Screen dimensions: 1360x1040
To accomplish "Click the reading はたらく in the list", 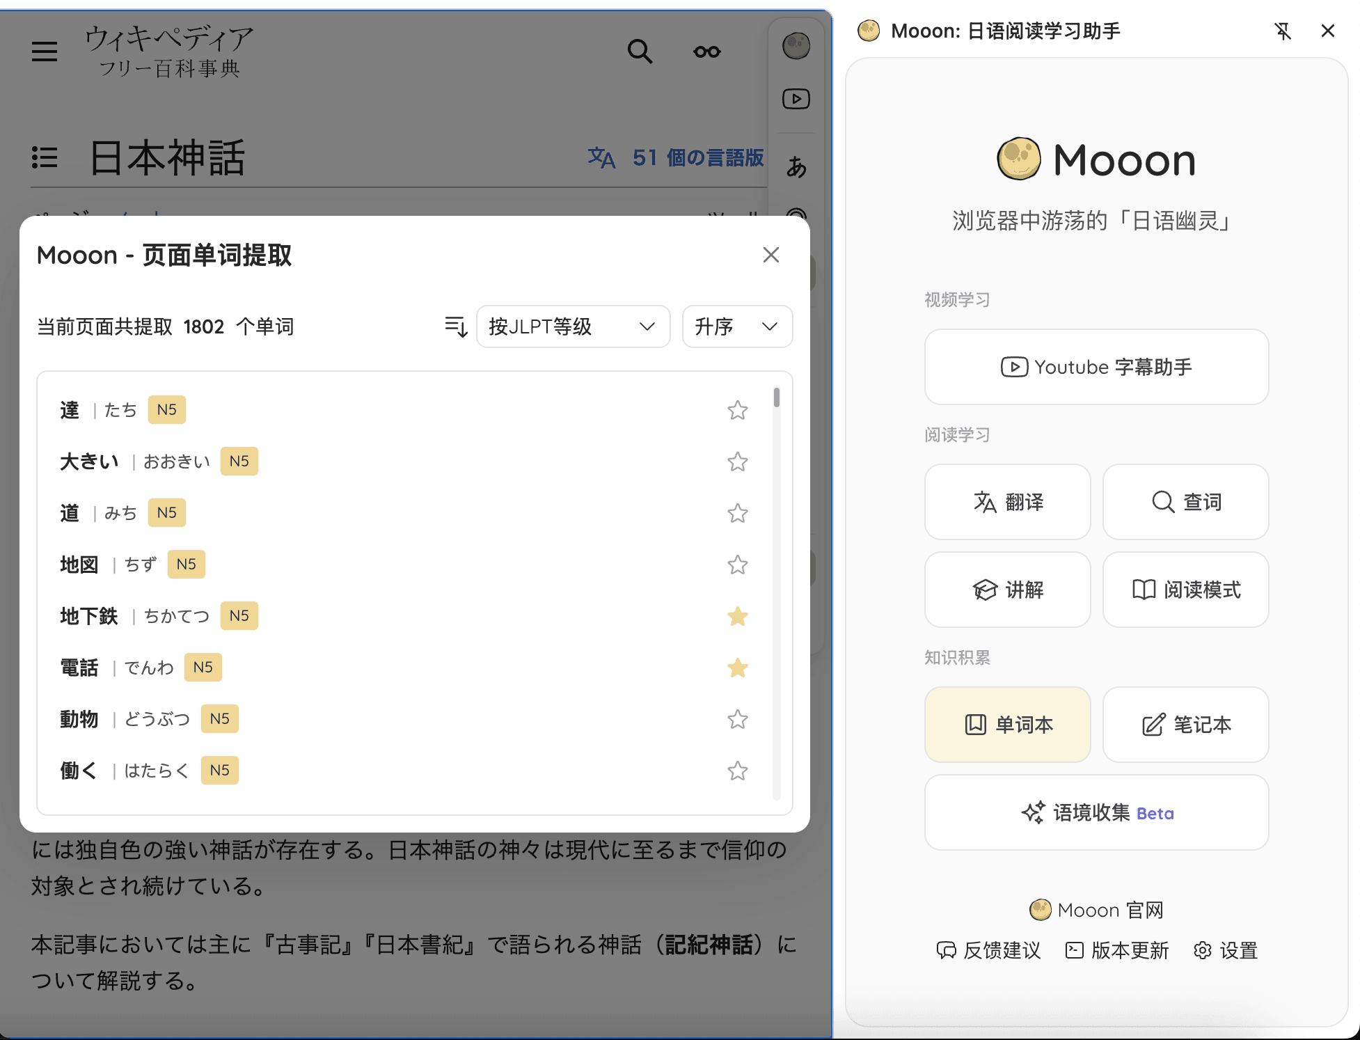I will coord(157,771).
